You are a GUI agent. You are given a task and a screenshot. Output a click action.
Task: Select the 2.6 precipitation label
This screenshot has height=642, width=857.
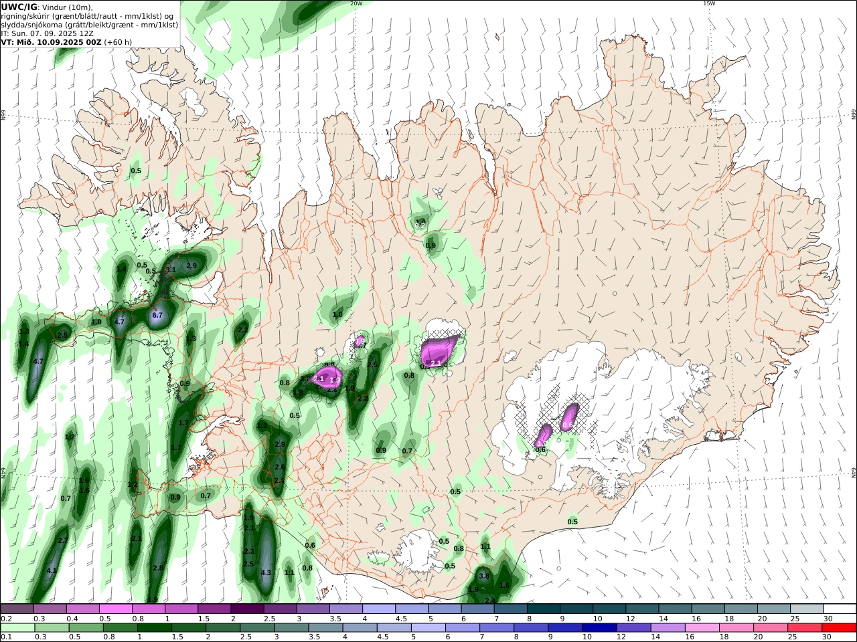(280, 467)
